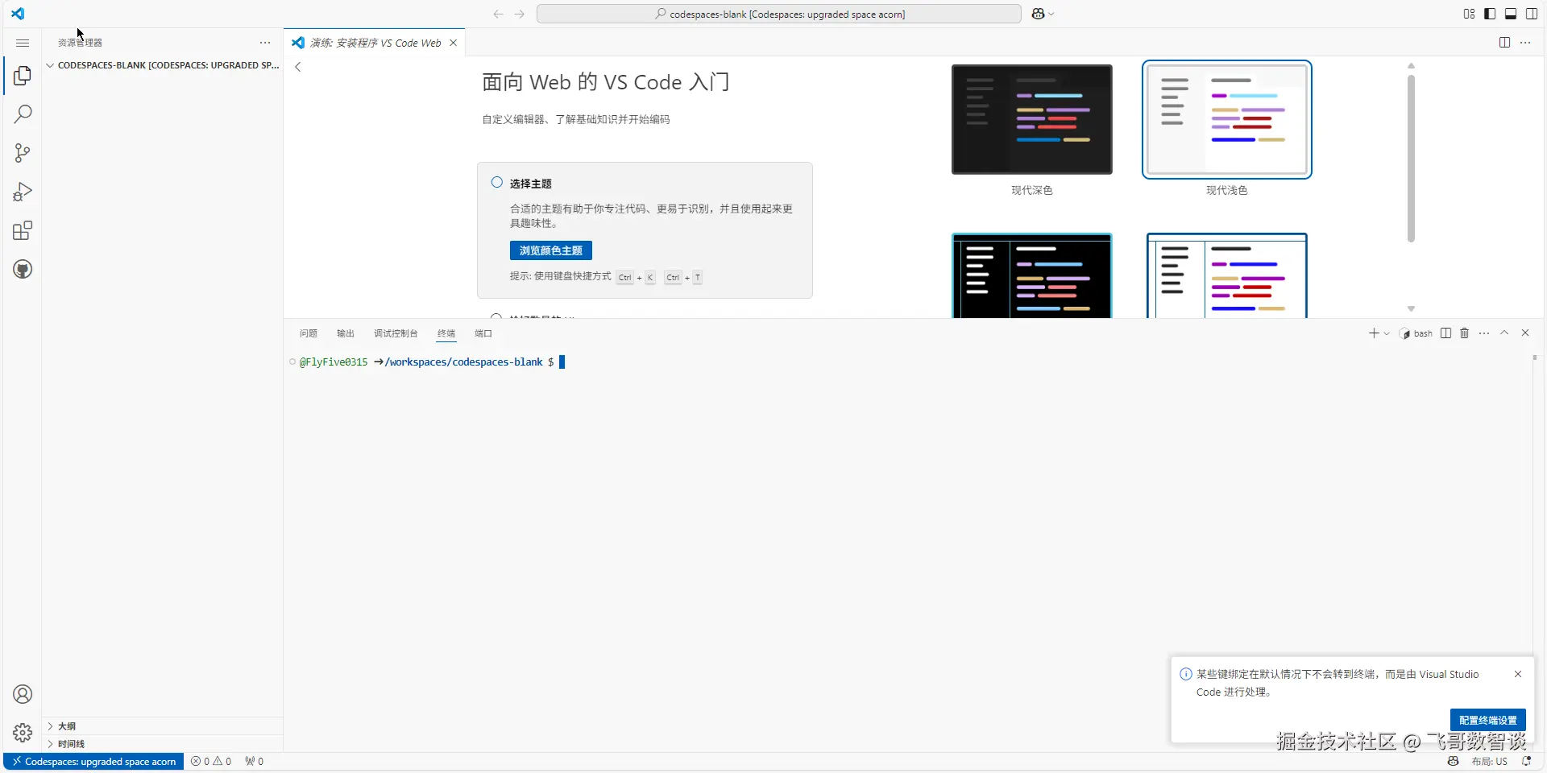Open editor more actions menu
This screenshot has width=1547, height=773.
tap(1525, 43)
